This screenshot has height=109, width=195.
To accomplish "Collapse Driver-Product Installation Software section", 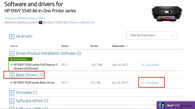I will click(12, 54).
